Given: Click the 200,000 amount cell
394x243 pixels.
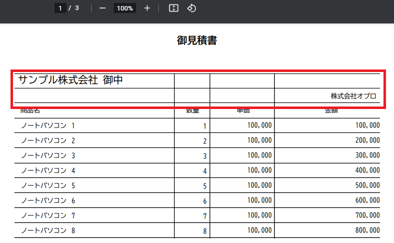Looking at the screenshot, I should 367,140.
